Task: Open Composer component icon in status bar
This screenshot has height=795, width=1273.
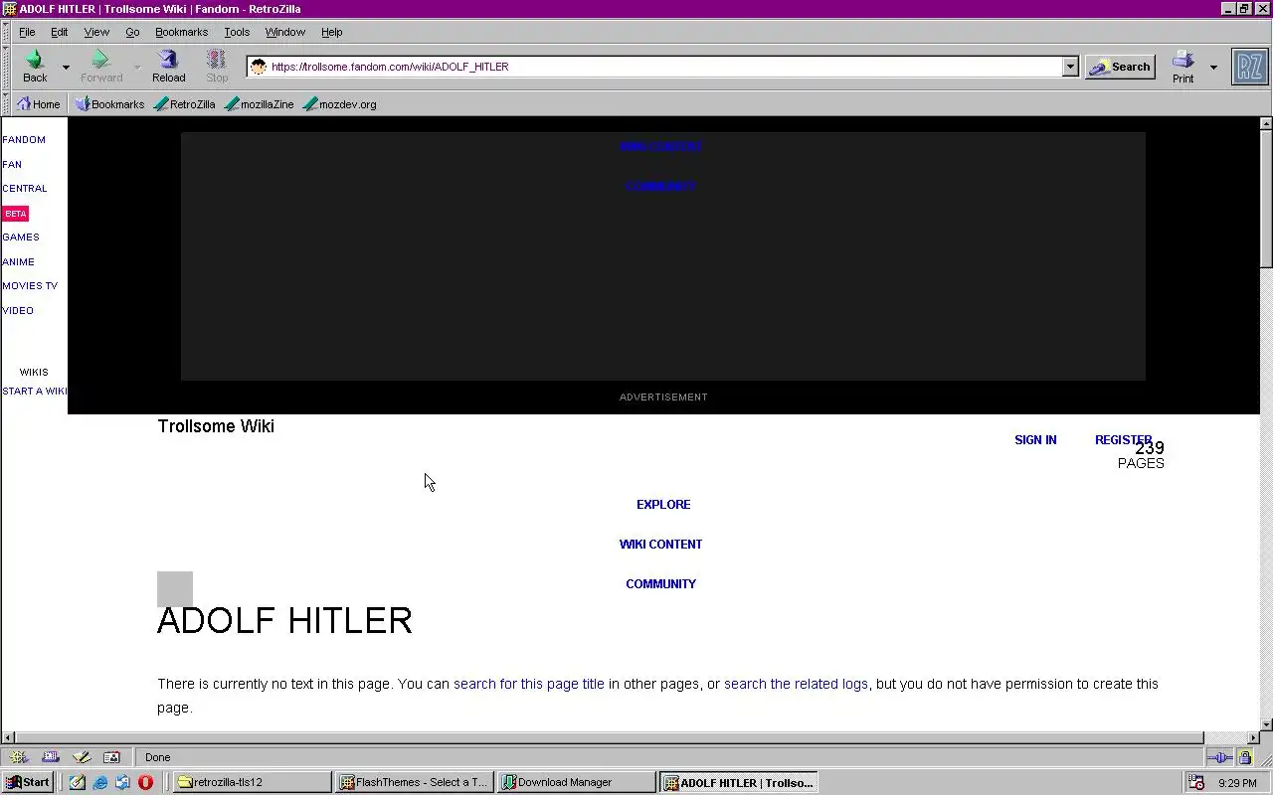Action: tap(82, 757)
